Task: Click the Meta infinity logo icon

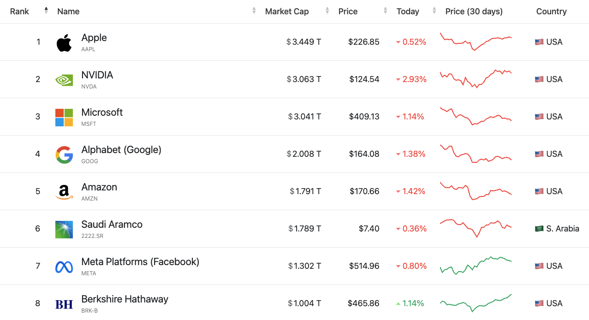Action: click(x=64, y=267)
